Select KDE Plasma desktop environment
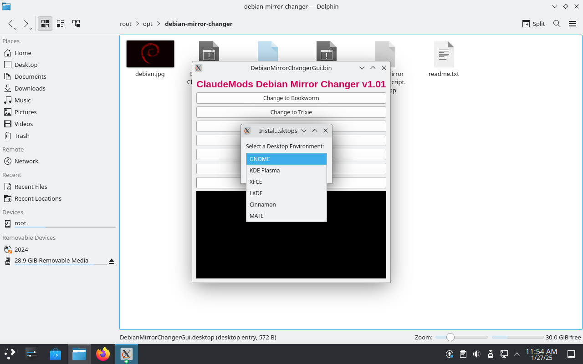The width and height of the screenshot is (583, 364). click(x=286, y=170)
